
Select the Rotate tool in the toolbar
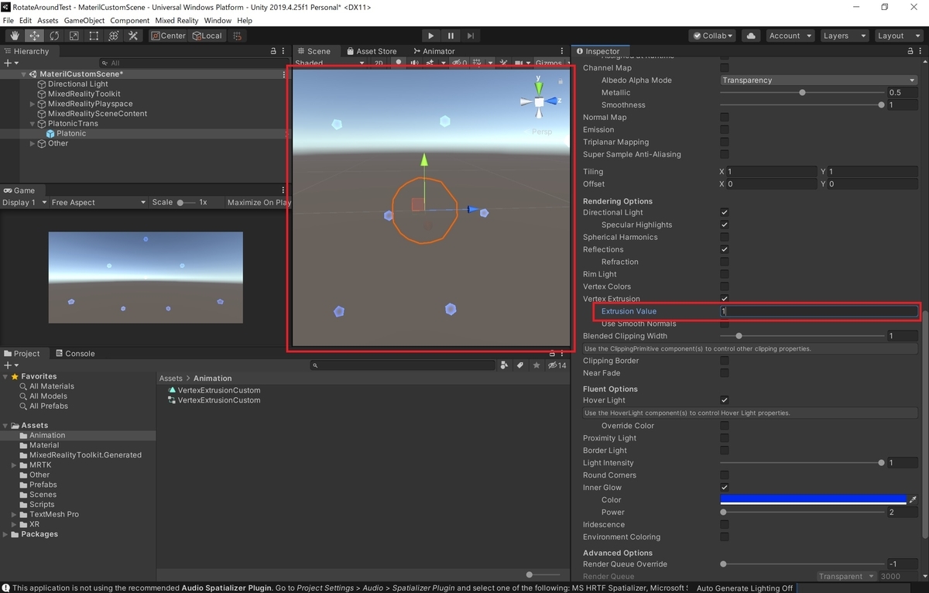[54, 36]
